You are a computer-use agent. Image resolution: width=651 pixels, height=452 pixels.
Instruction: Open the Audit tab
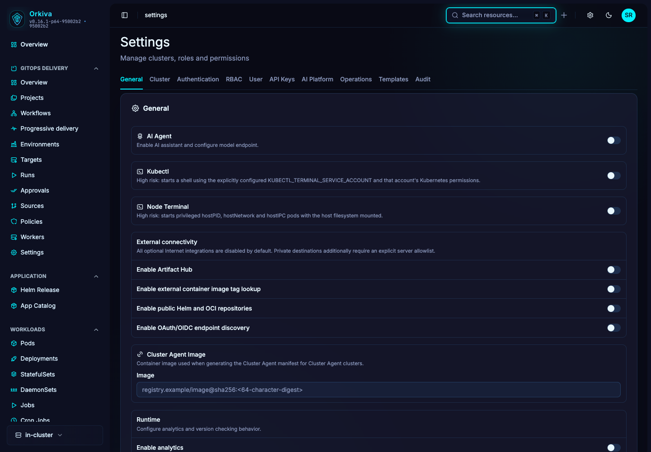click(423, 79)
